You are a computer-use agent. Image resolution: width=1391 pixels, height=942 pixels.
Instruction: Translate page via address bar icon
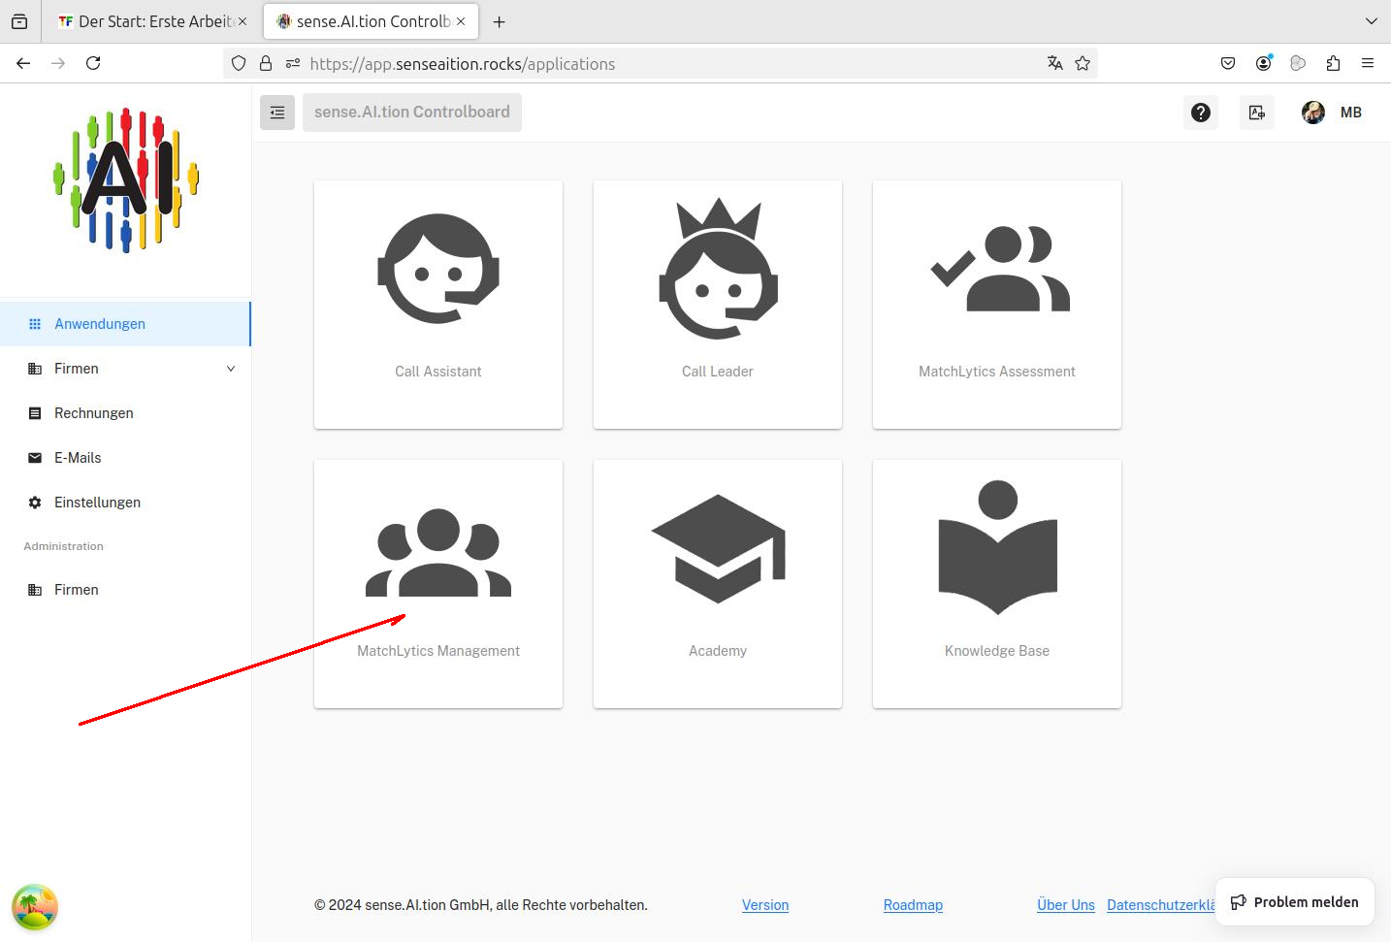[1055, 63]
